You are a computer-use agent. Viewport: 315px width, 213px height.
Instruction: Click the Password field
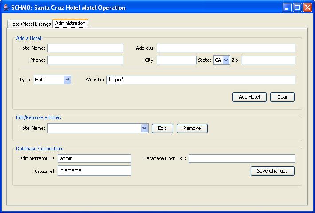[x=94, y=170]
